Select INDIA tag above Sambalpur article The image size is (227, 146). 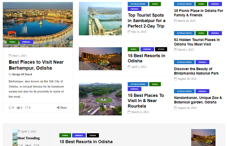(155, 4)
